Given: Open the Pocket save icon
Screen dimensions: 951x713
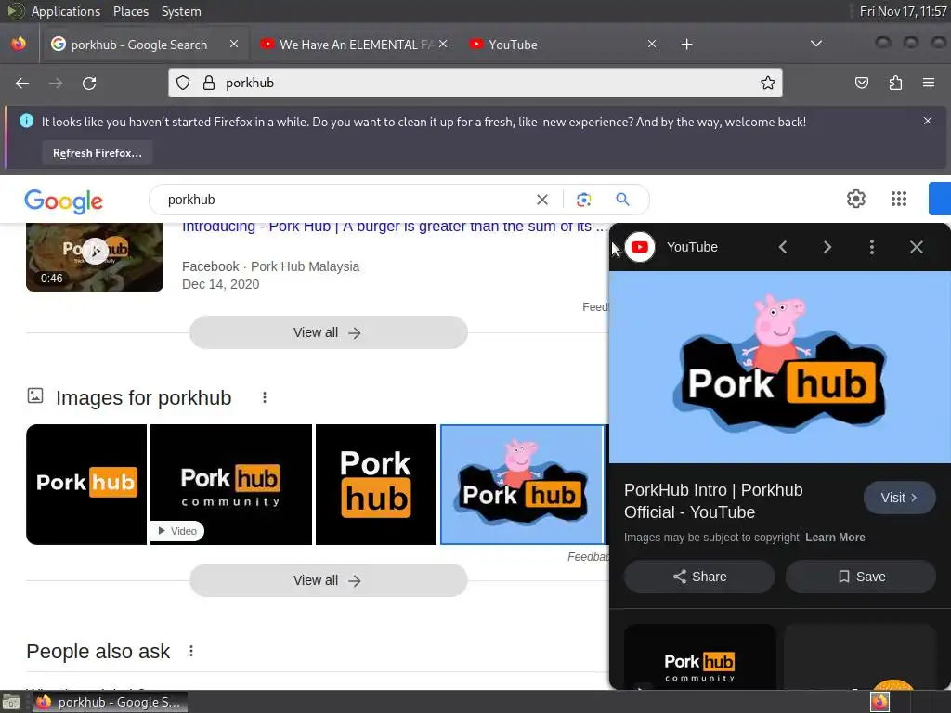Looking at the screenshot, I should pyautogui.click(x=862, y=83).
